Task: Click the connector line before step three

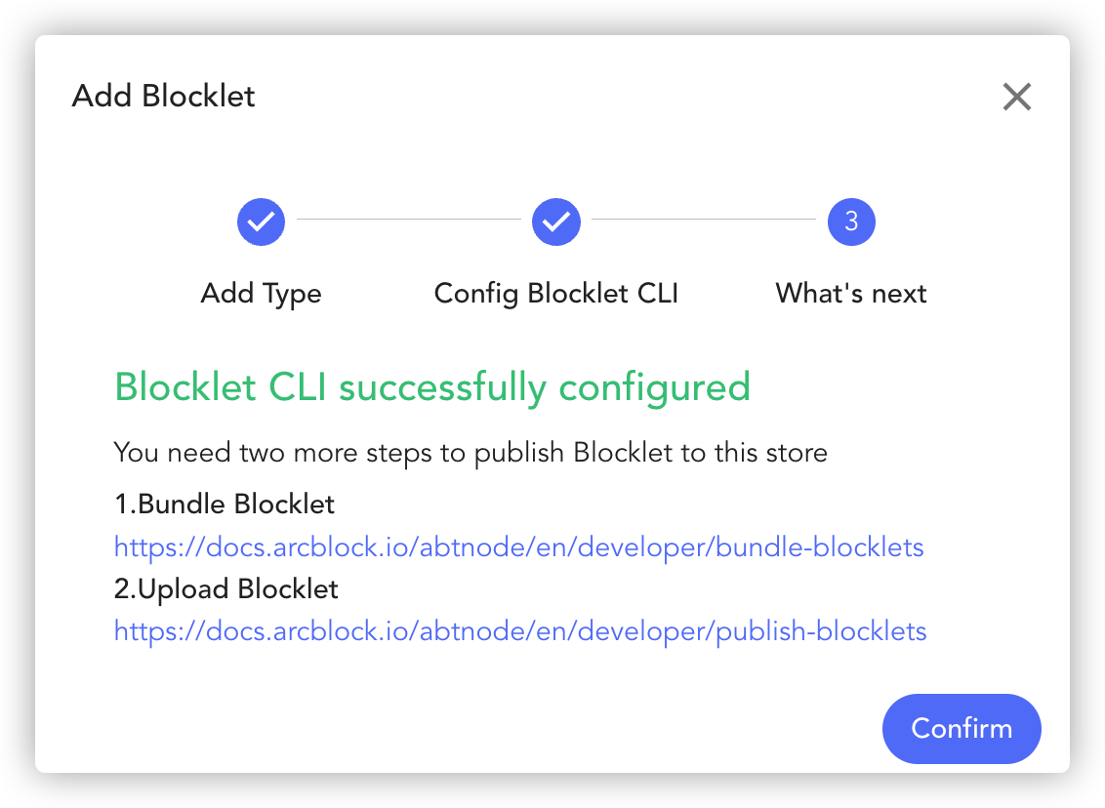Action: click(x=703, y=220)
